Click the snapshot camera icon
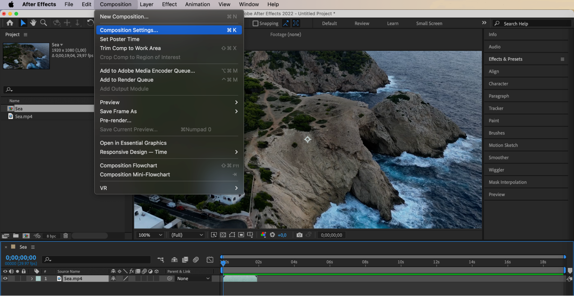This screenshot has width=574, height=296. 299,235
